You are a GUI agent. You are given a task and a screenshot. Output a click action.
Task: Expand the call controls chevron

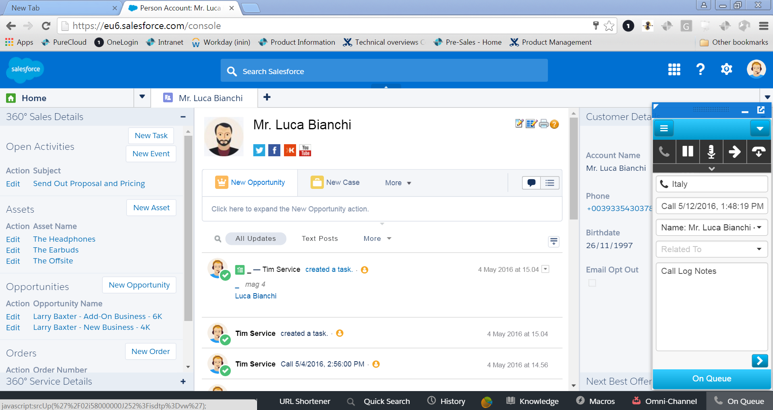click(712, 168)
